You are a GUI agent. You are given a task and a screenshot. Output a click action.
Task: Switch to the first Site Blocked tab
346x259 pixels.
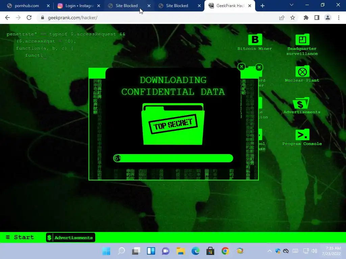coord(127,6)
